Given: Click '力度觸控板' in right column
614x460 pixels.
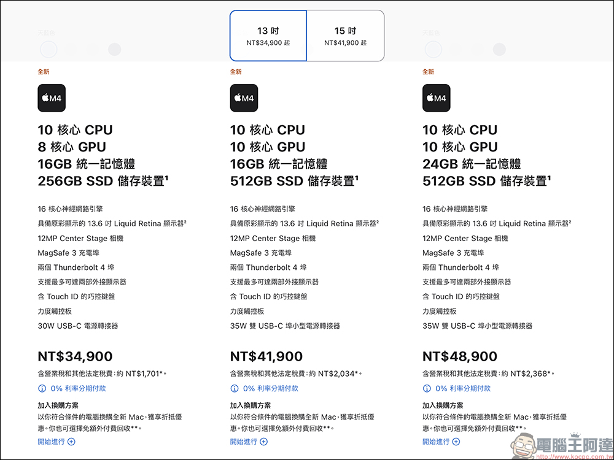Looking at the screenshot, I should tap(440, 312).
